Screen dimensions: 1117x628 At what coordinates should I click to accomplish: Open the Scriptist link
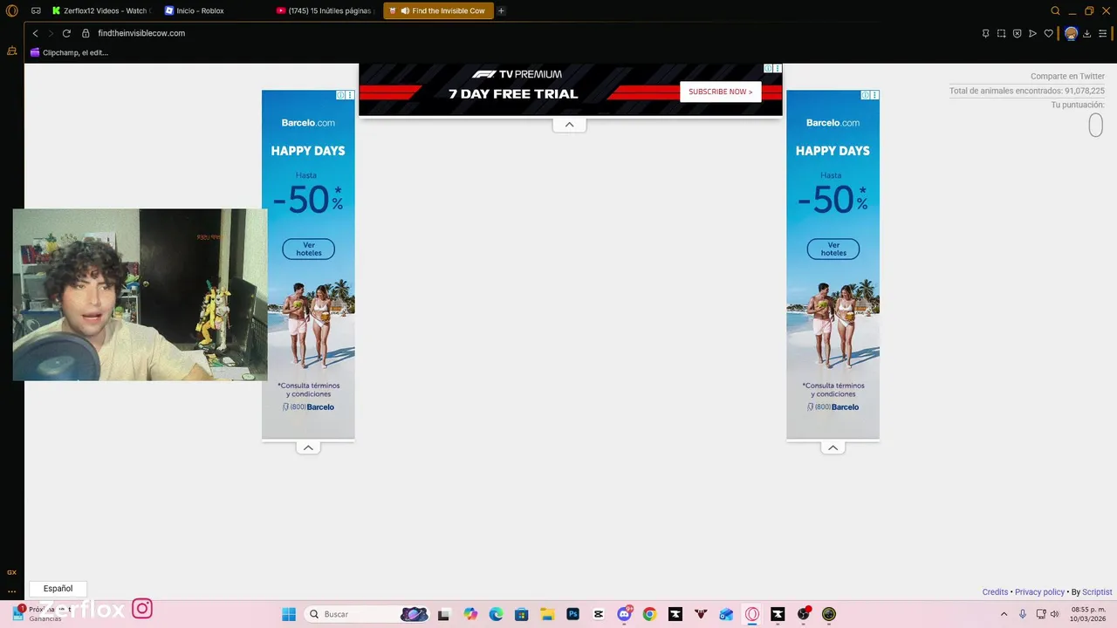point(1097,592)
